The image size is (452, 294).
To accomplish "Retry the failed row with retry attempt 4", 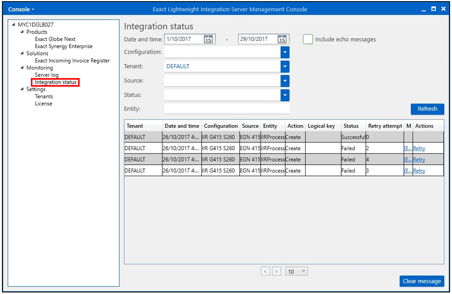I will pyautogui.click(x=419, y=160).
